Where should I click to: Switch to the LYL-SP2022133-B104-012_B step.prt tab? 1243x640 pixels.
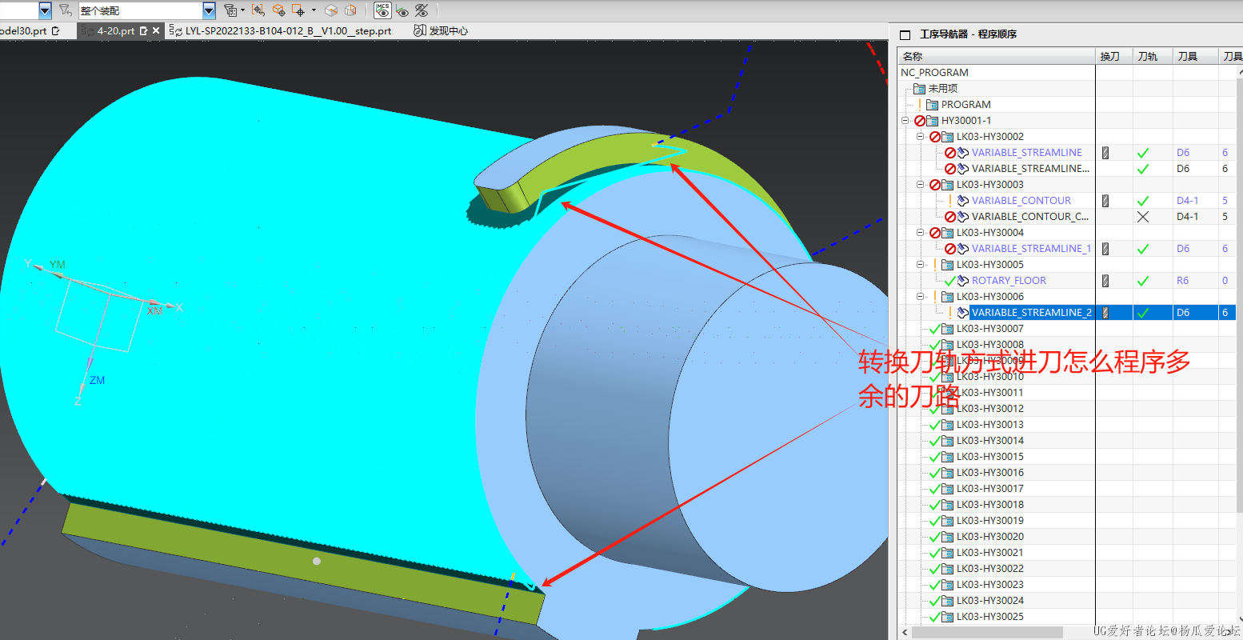[x=288, y=31]
